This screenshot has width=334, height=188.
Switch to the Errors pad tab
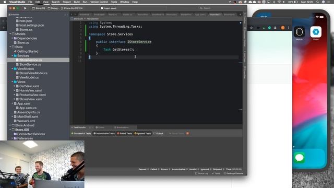100,127
